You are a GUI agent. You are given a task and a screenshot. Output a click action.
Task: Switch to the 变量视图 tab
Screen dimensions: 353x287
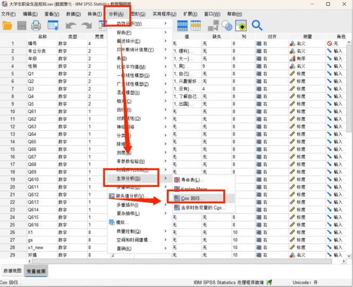tap(36, 271)
